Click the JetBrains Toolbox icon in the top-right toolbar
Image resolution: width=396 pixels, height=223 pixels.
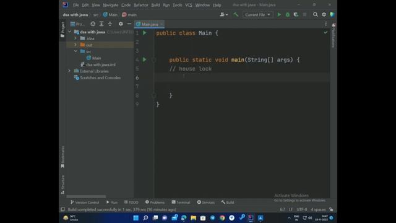[332, 15]
